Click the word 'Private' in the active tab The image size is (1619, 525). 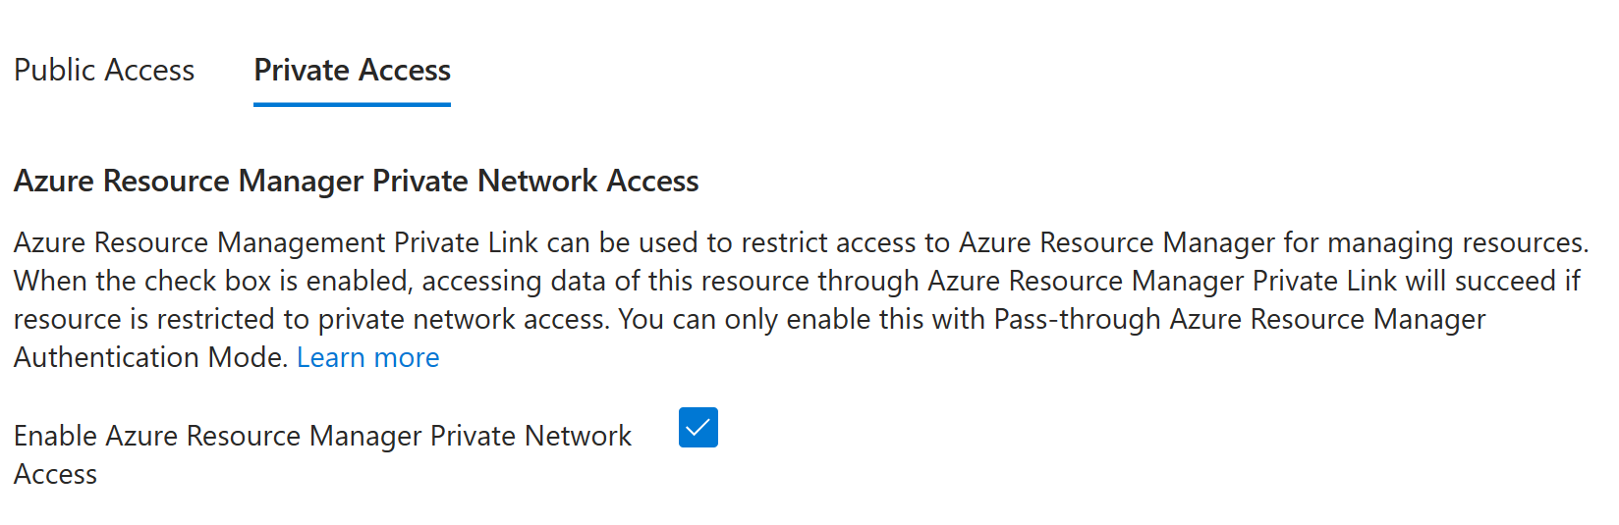pos(302,71)
